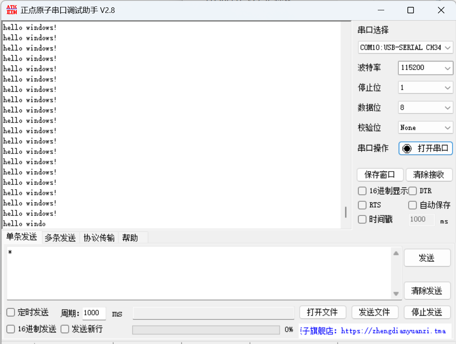
Task: Click the file send 0% progress bar
Action: (x=206, y=330)
